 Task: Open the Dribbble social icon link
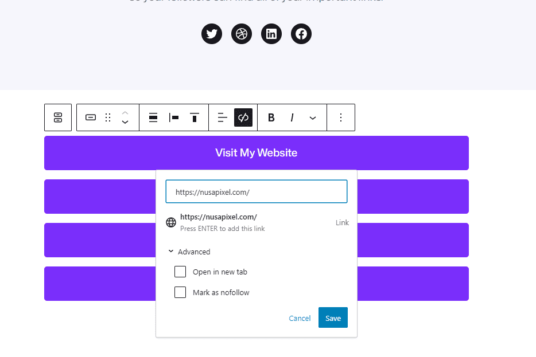click(x=242, y=34)
